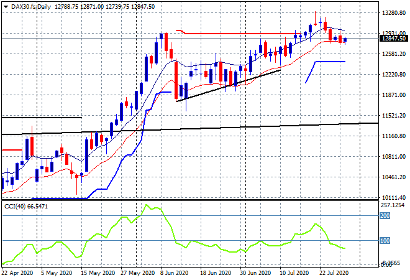Viewport: 410px width, 280px height.
Task: Click the triangle arrow beside DAX30.fs title
Action: tap(6, 7)
